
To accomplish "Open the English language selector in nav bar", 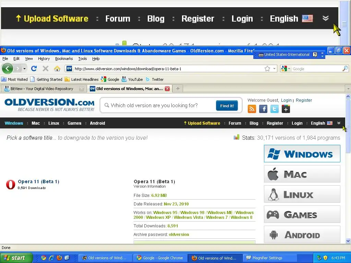I will pos(322,123).
